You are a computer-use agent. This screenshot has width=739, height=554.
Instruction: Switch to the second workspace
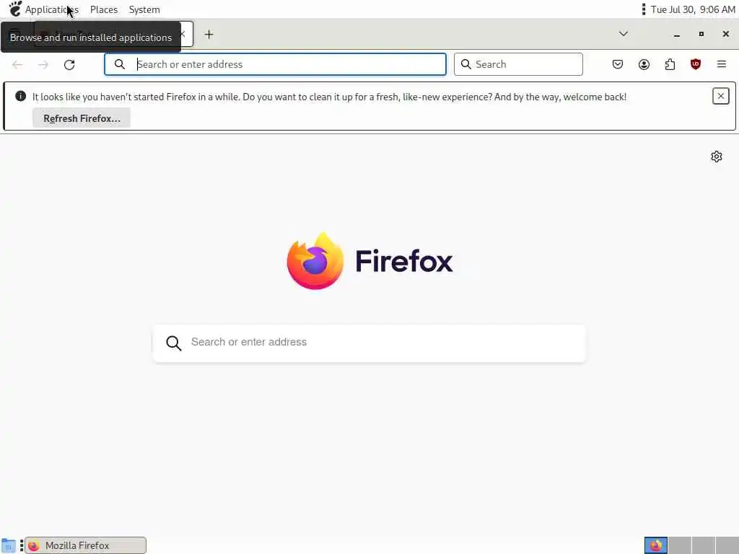[680, 545]
